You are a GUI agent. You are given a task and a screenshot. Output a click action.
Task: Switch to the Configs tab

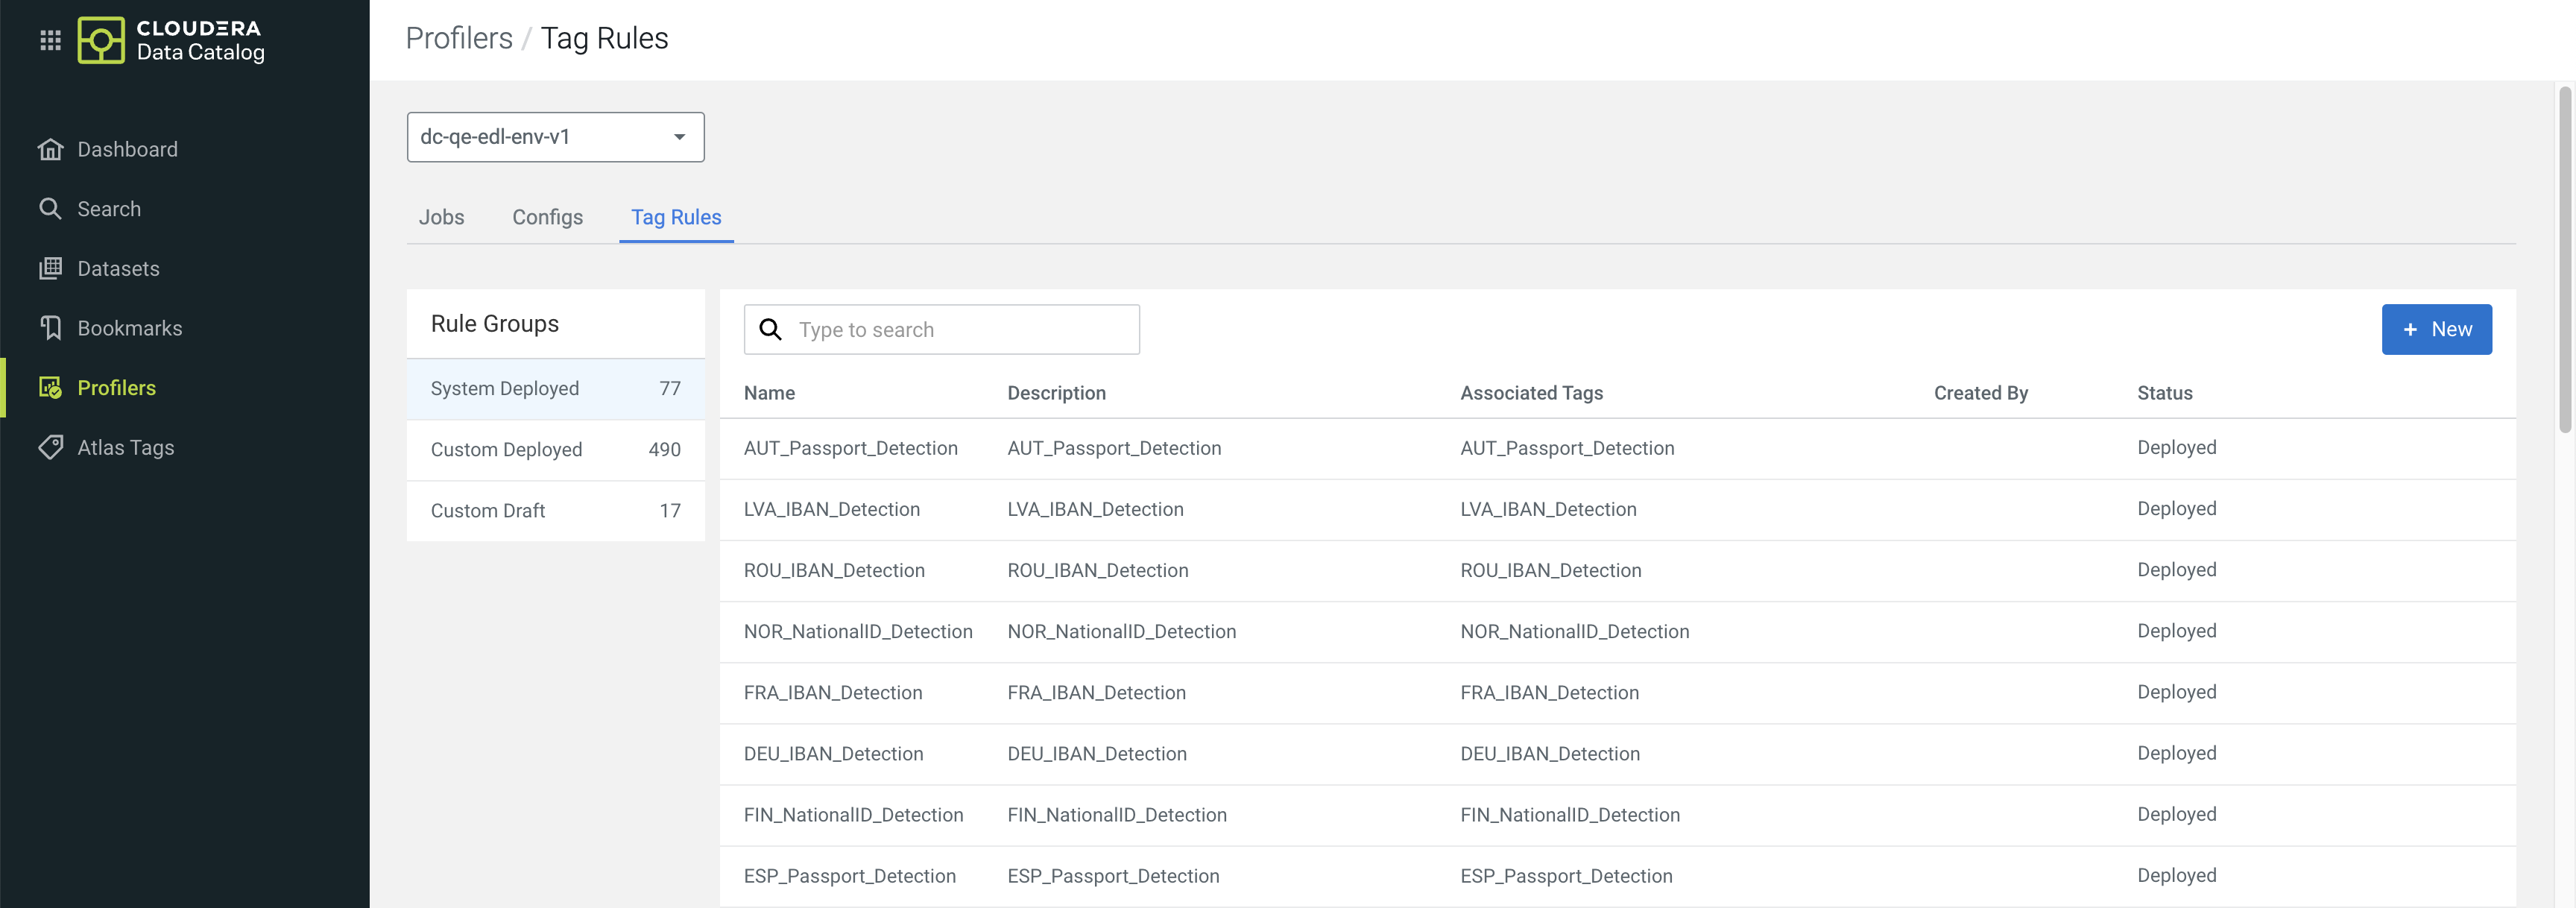[x=547, y=217]
